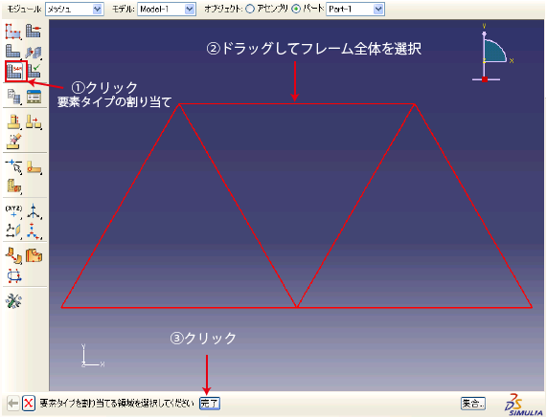The width and height of the screenshot is (547, 417).
Task: Expand the モデル dropdown showing Model-1
Action: click(167, 9)
